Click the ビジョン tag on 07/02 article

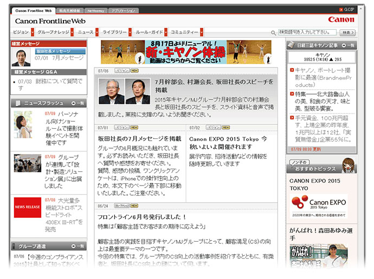pos(213,128)
